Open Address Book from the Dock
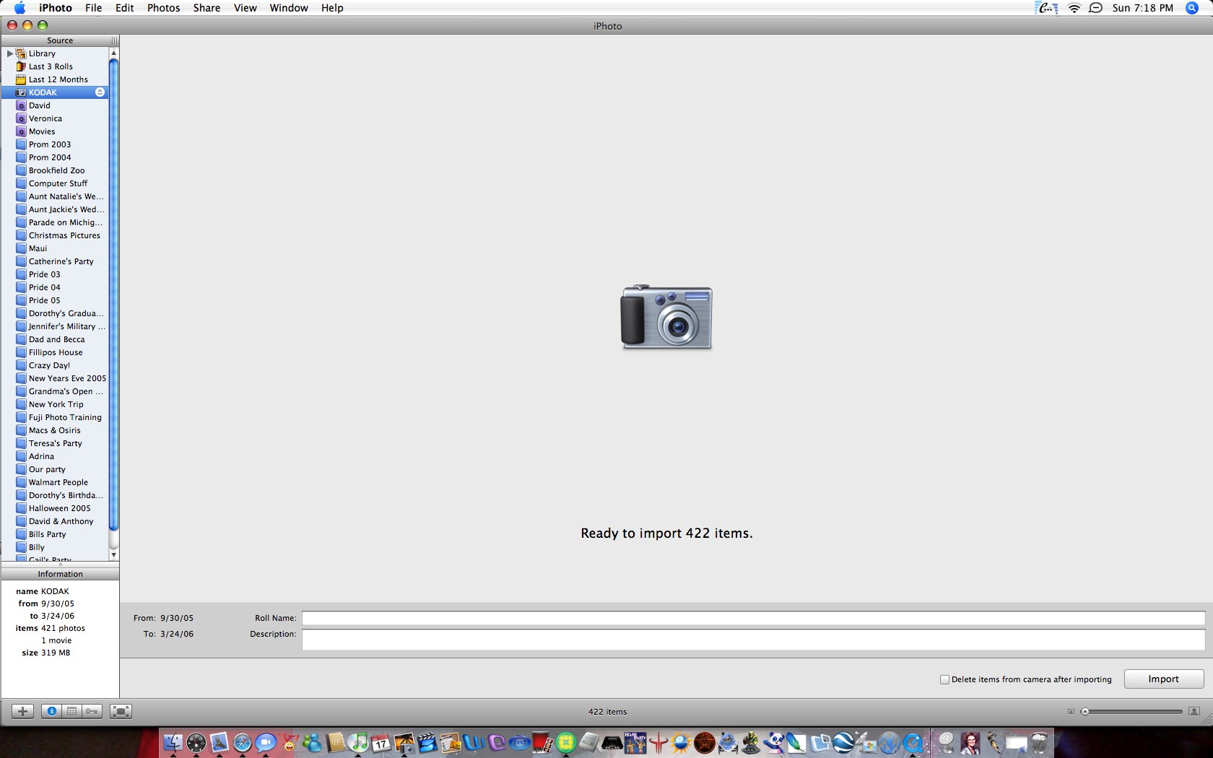 (335, 742)
